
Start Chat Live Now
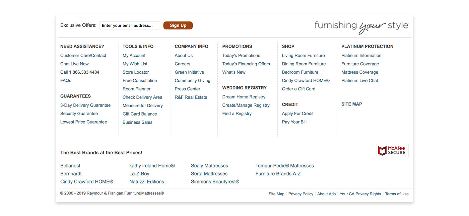click(74, 64)
